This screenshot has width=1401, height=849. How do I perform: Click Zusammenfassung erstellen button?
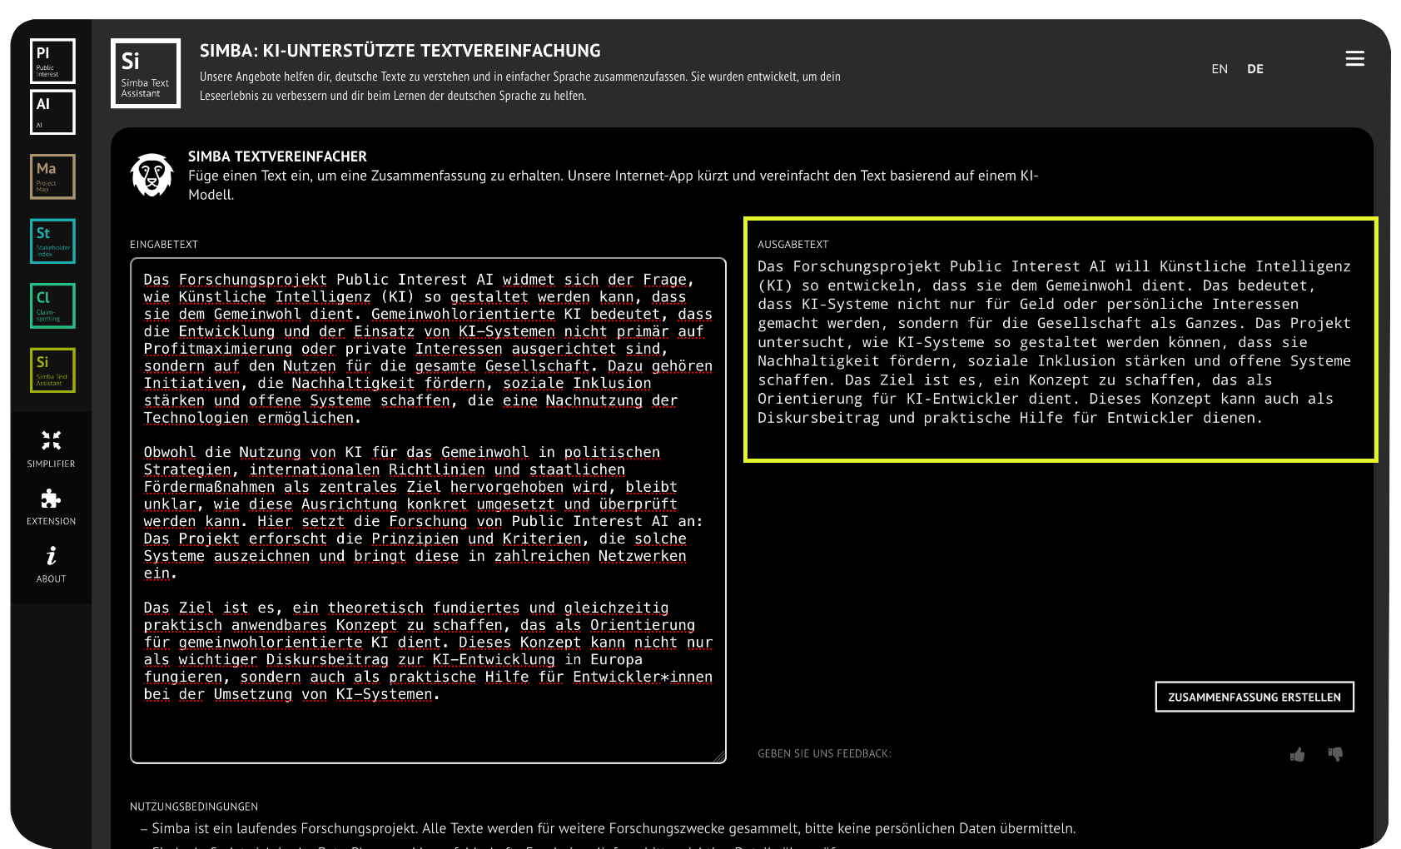[1254, 697]
